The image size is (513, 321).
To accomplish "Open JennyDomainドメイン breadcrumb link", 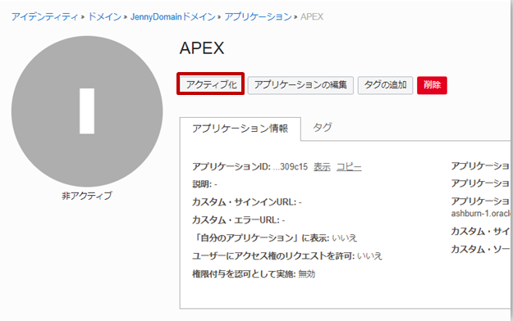I will [172, 16].
